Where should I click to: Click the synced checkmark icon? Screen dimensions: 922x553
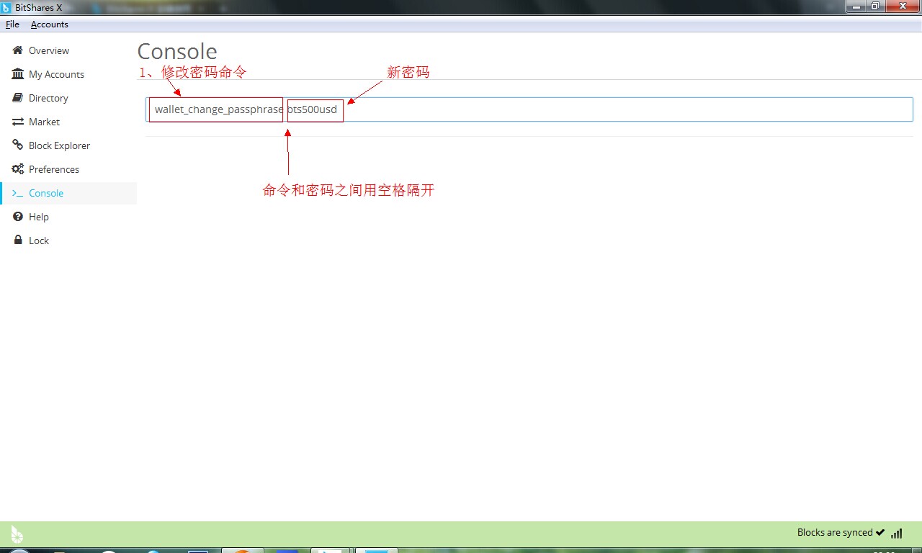(x=880, y=533)
